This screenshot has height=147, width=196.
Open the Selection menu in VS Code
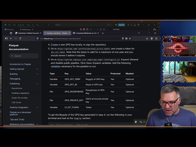(21, 25)
